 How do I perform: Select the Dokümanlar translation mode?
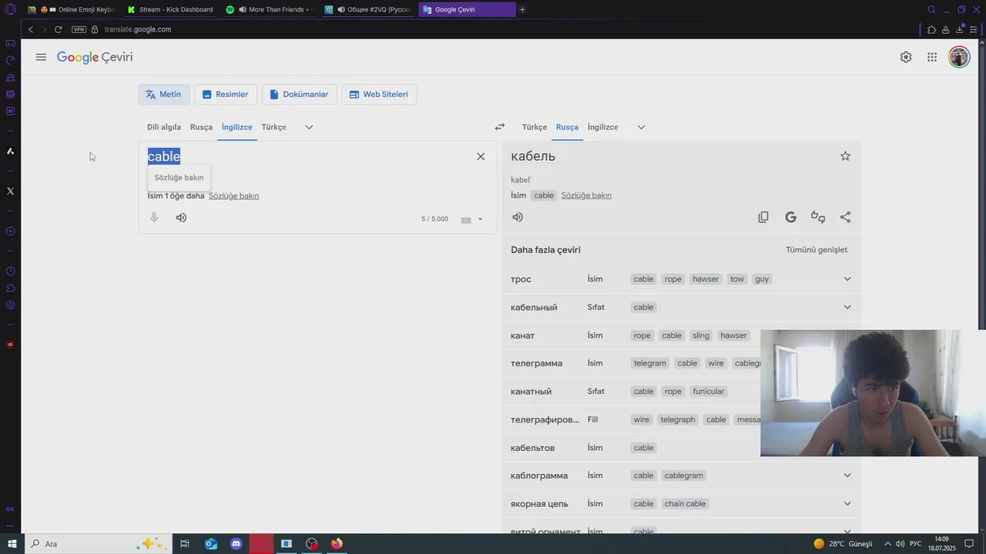point(300,95)
